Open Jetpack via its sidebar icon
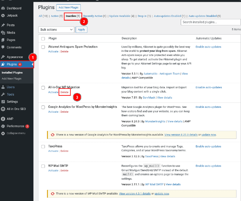241x201 pixels. [x=3, y=15]
